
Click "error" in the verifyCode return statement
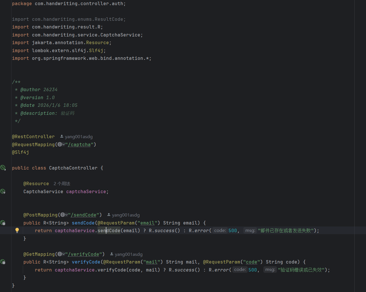pyautogui.click(x=221, y=270)
